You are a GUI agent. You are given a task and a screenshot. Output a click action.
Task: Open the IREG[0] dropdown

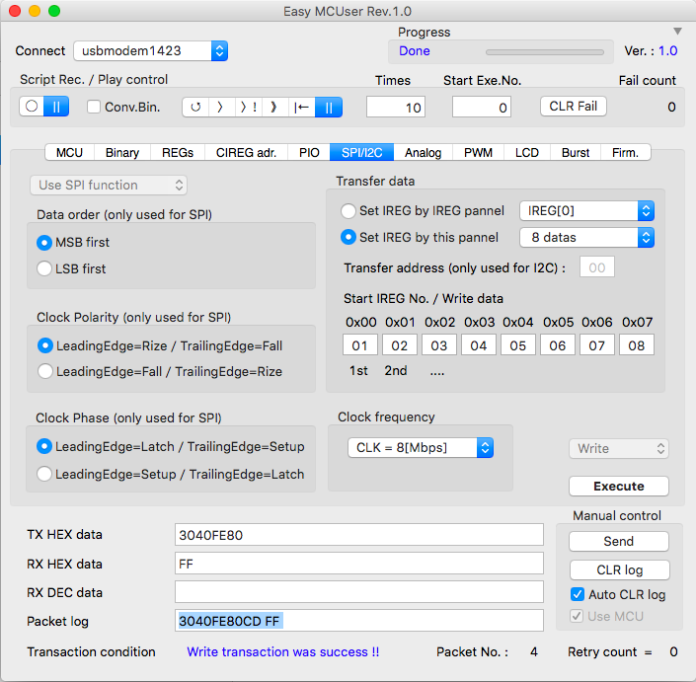coord(586,211)
